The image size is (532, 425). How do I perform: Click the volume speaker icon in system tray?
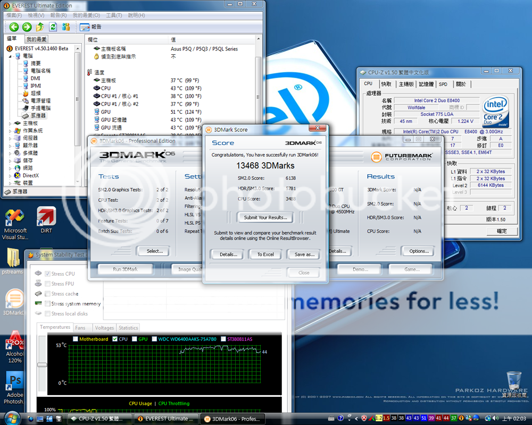click(x=495, y=418)
